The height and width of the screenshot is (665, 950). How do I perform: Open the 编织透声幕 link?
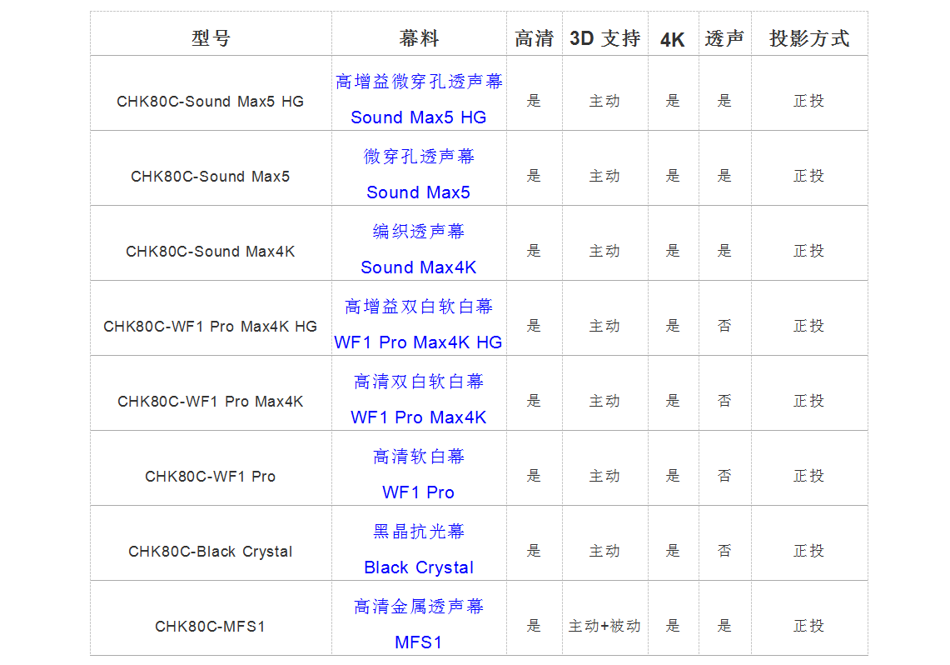click(x=419, y=232)
